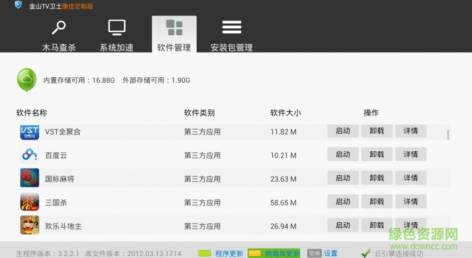Launch 国标麻将 with 启动
Screen dimensions: 472x258
click(x=343, y=178)
